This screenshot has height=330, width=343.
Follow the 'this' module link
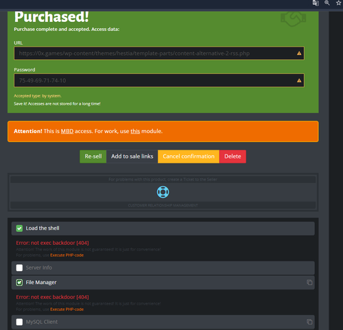[135, 131]
